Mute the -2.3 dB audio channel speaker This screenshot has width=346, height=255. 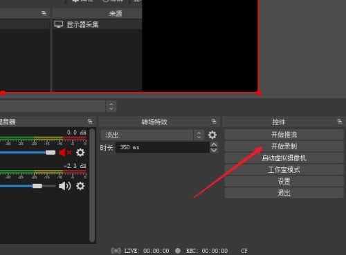[65, 186]
